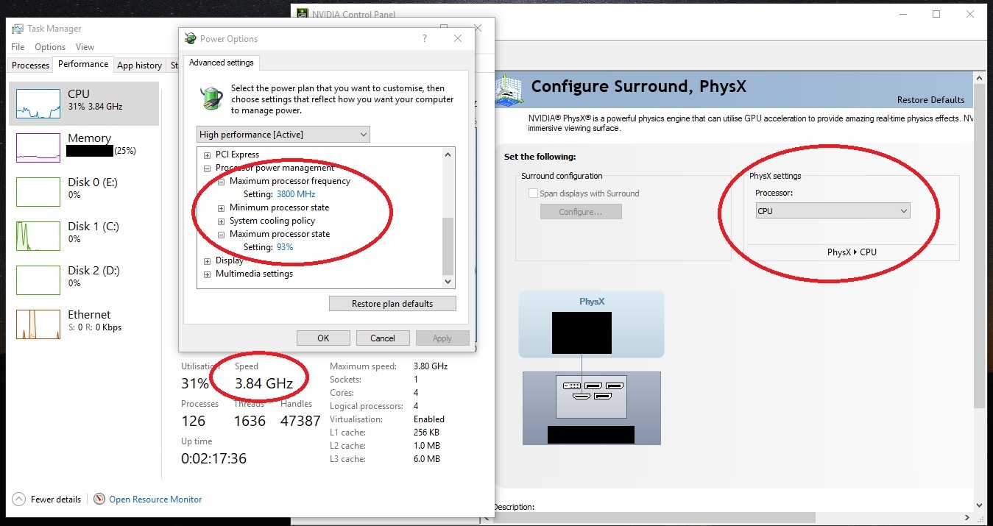Minimize the NVIDIA Control Panel window
The height and width of the screenshot is (526, 993).
[902, 14]
